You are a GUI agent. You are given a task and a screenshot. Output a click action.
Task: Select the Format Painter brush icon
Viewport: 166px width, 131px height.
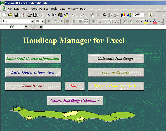click(x=66, y=15)
